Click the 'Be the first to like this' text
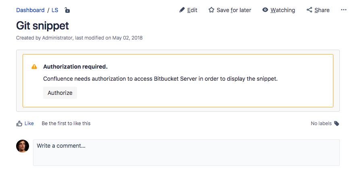 [66, 123]
